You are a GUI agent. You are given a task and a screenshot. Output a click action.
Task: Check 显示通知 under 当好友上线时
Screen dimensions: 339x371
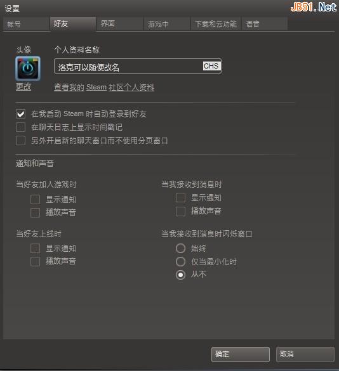click(x=36, y=249)
